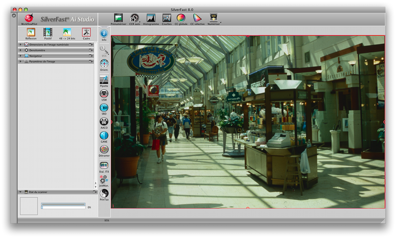Open the Détramer descreening tool
396x238 pixels.
click(104, 150)
